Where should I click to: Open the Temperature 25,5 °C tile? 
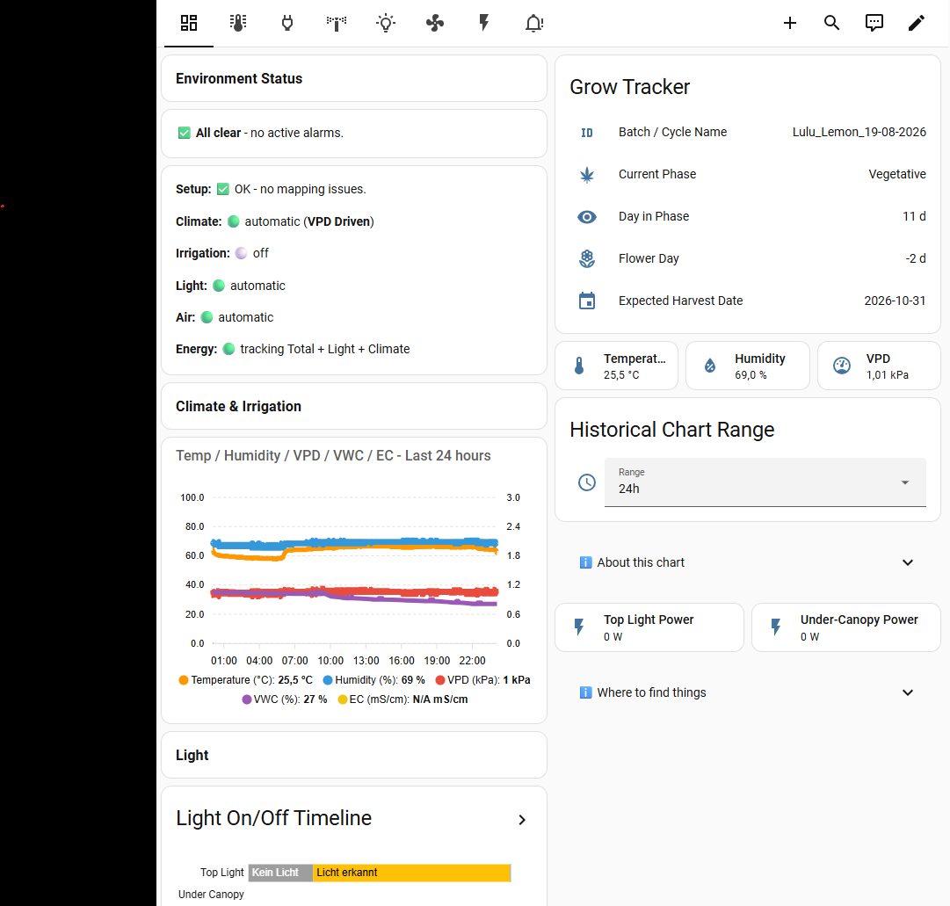point(616,366)
